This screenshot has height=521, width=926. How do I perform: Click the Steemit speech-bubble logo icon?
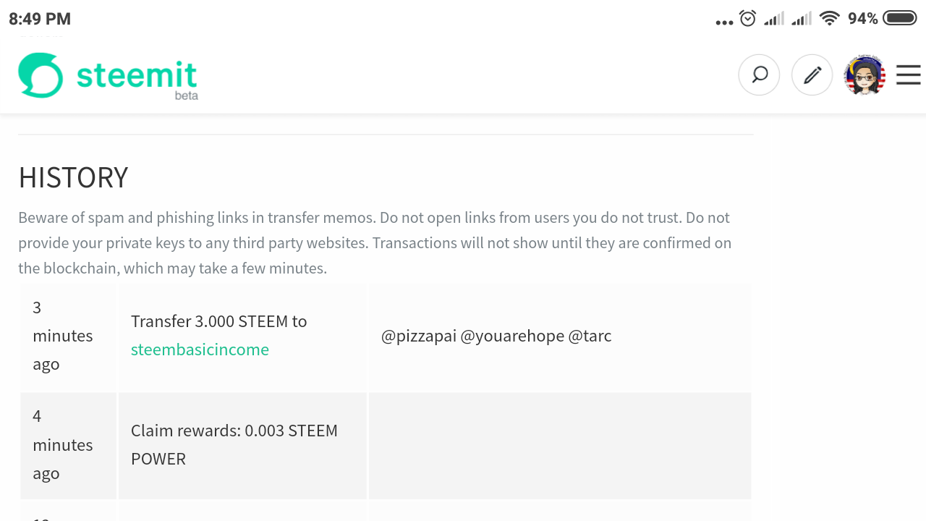pyautogui.click(x=41, y=75)
